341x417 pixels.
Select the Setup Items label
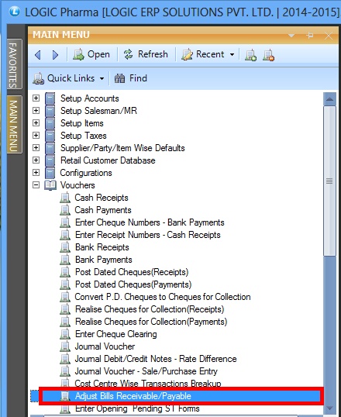(82, 123)
